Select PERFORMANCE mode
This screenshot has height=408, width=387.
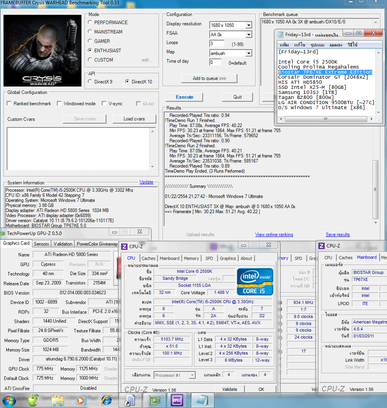(90, 22)
